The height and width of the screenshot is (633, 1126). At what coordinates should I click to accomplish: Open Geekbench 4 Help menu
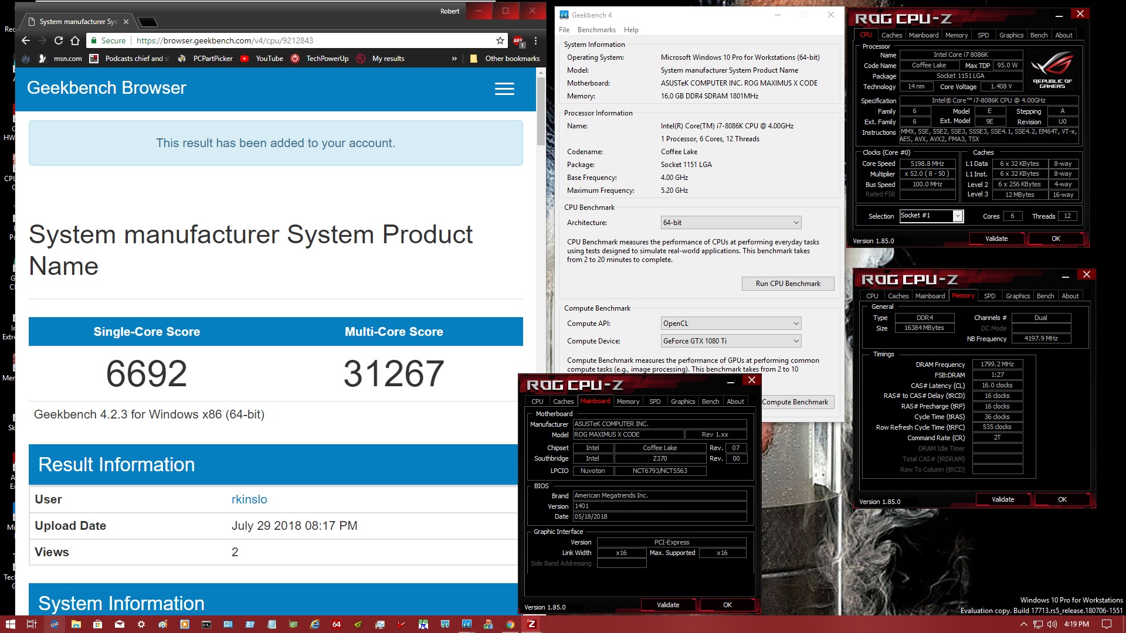pos(631,30)
